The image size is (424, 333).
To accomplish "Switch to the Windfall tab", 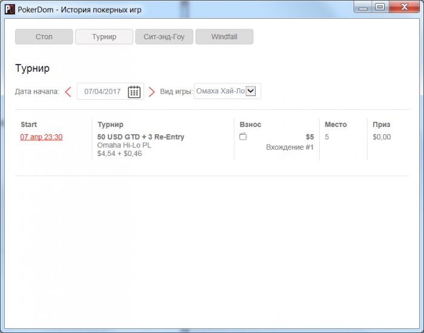I will [225, 37].
